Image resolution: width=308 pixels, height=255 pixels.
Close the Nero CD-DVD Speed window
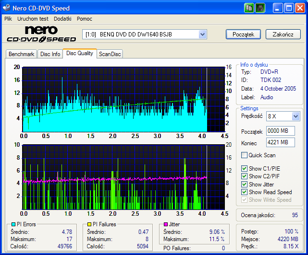pyautogui.click(x=300, y=8)
